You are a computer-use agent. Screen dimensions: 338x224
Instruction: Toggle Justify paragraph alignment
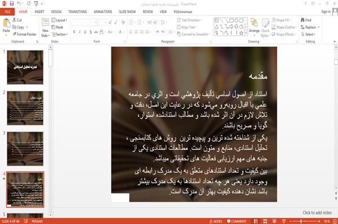click(x=147, y=32)
